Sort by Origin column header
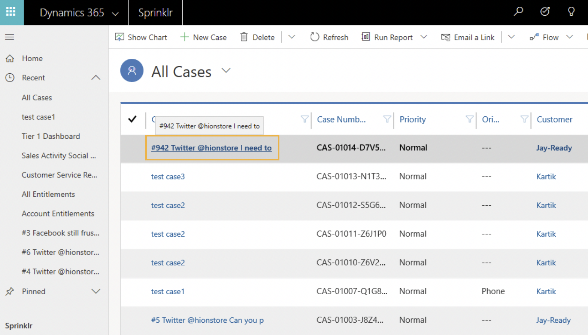 coord(490,119)
